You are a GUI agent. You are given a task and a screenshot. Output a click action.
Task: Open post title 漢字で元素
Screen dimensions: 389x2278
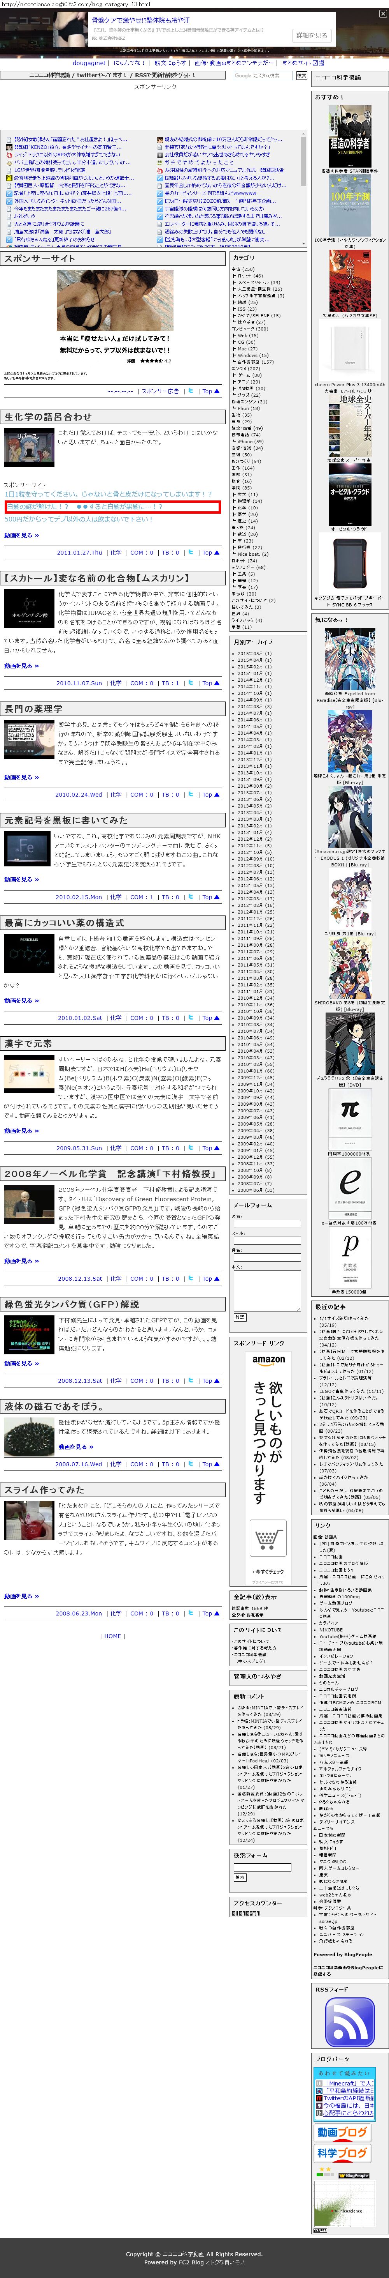point(28,1043)
